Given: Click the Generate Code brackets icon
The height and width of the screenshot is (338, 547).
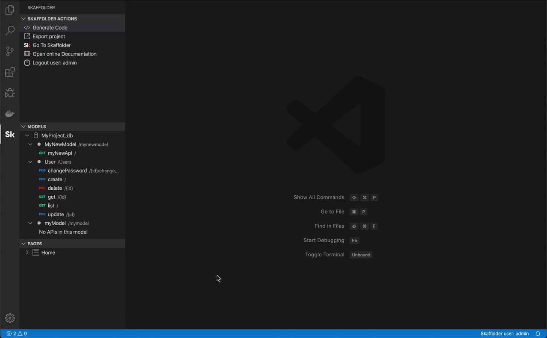Looking at the screenshot, I should point(27,28).
